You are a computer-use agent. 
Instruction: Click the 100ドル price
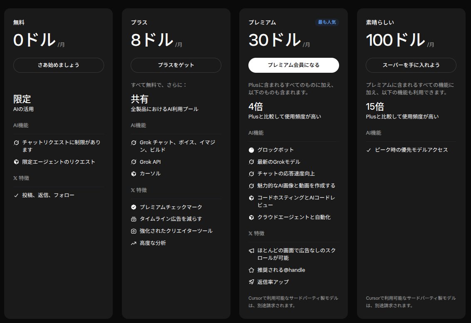(x=396, y=40)
